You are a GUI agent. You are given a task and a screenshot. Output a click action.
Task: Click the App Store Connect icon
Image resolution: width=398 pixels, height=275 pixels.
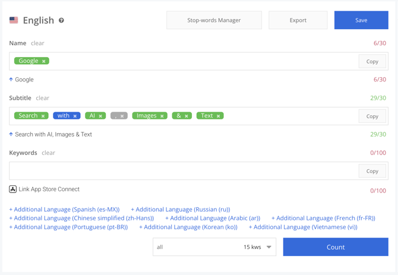(12, 189)
